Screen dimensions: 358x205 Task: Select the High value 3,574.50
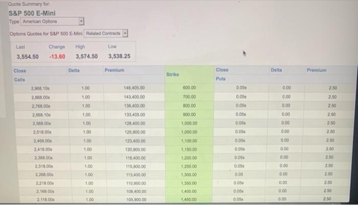87,56
